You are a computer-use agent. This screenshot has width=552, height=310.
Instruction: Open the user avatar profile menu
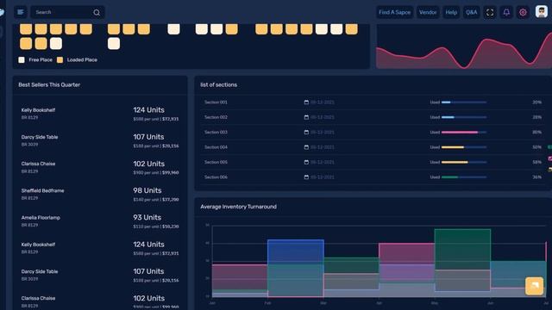point(542,11)
